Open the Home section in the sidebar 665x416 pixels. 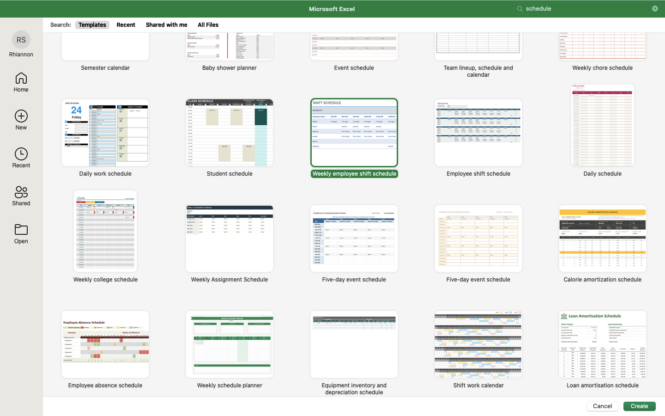[x=21, y=82]
